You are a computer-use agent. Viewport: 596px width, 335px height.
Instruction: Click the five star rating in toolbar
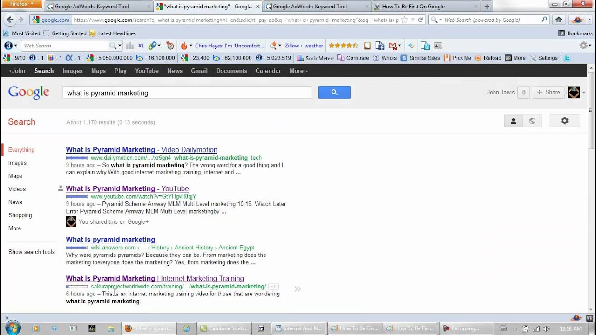tap(343, 46)
